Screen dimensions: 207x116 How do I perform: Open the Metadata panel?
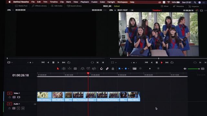[178, 6]
